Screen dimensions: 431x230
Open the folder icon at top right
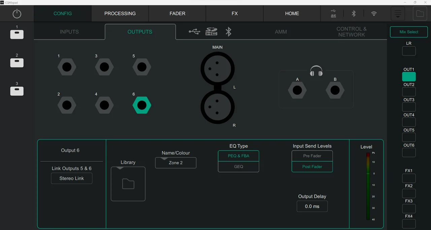[x=420, y=14]
